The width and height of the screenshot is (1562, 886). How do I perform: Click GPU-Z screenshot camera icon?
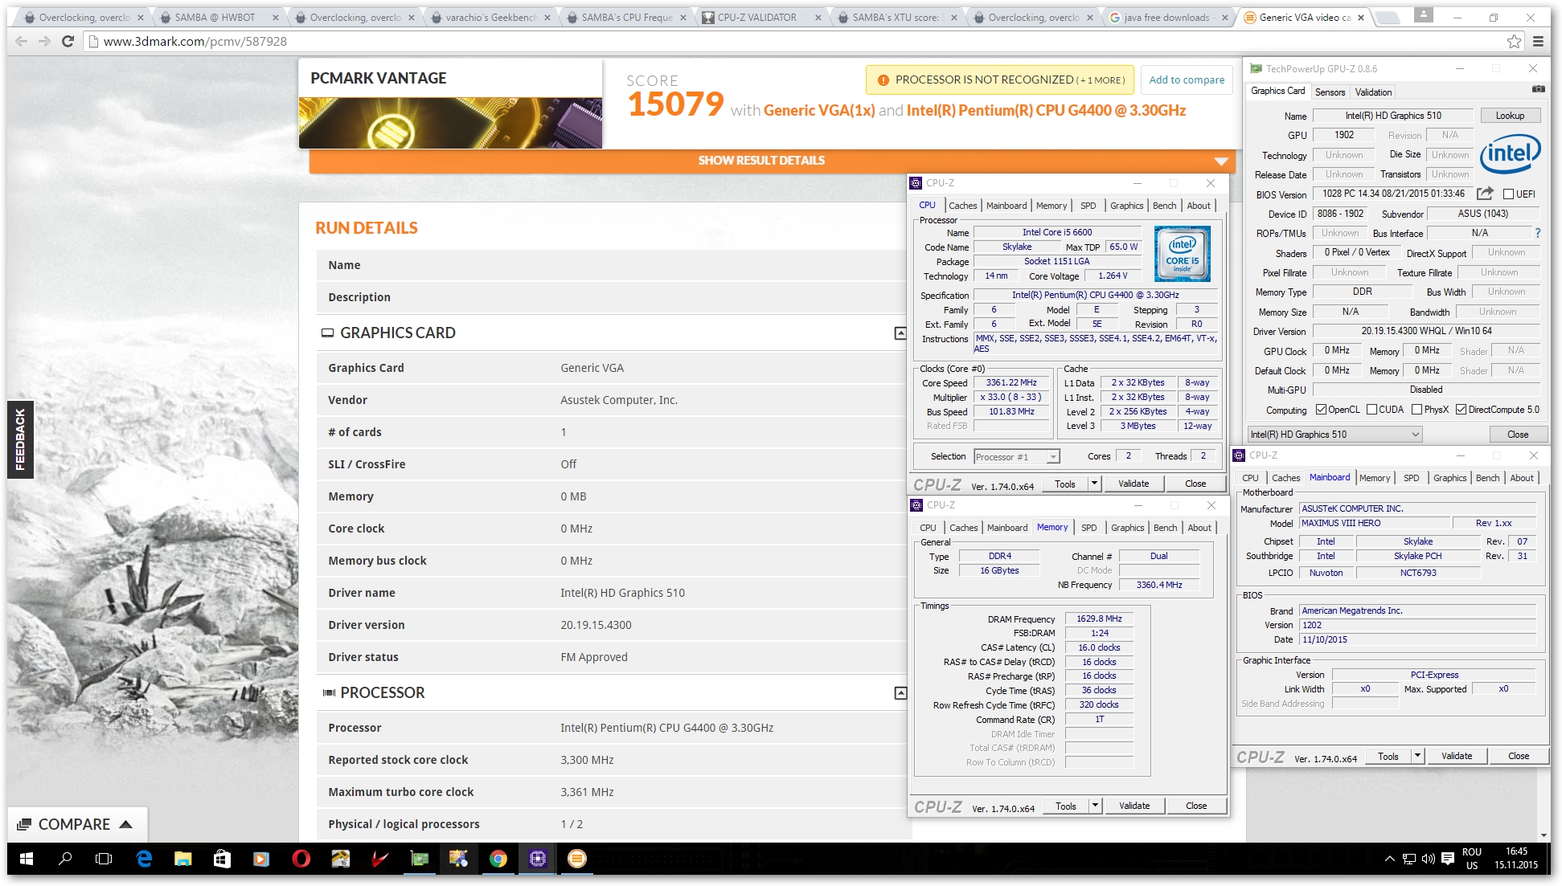tap(1538, 89)
